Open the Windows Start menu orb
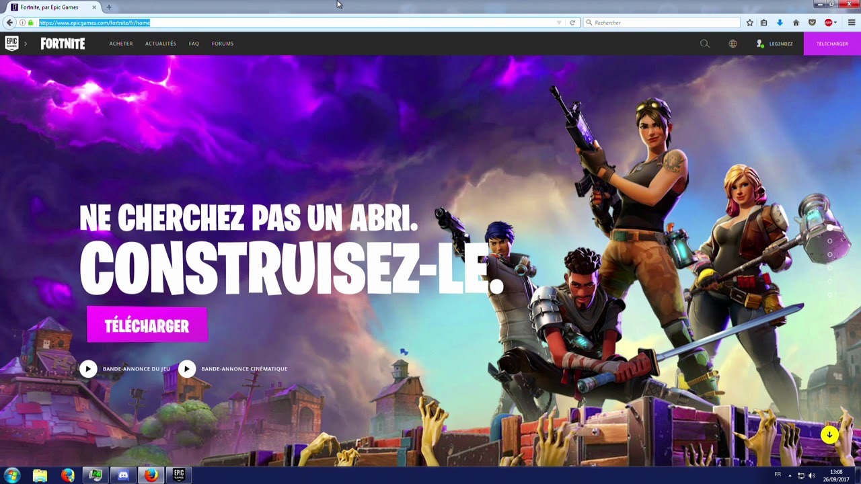Viewport: 861px width, 484px height. 12,475
